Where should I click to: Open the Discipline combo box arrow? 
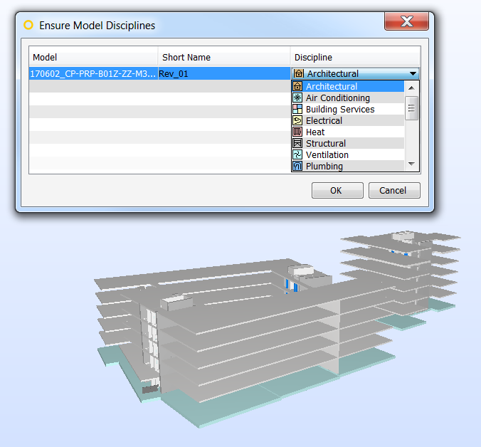(x=413, y=73)
